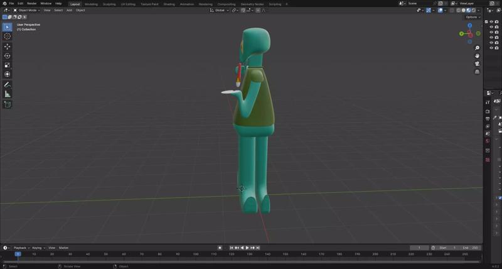Viewport: 502px width, 269px height.
Task: Switch to rendered viewport shading
Action: click(x=474, y=10)
